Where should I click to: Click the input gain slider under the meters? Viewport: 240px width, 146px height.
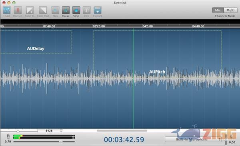44,142
